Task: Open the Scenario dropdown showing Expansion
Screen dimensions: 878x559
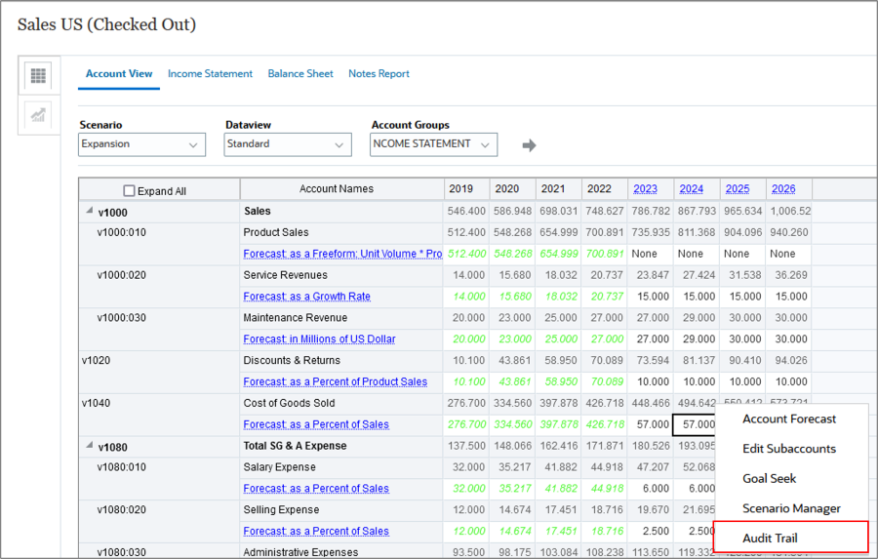Action: (141, 144)
